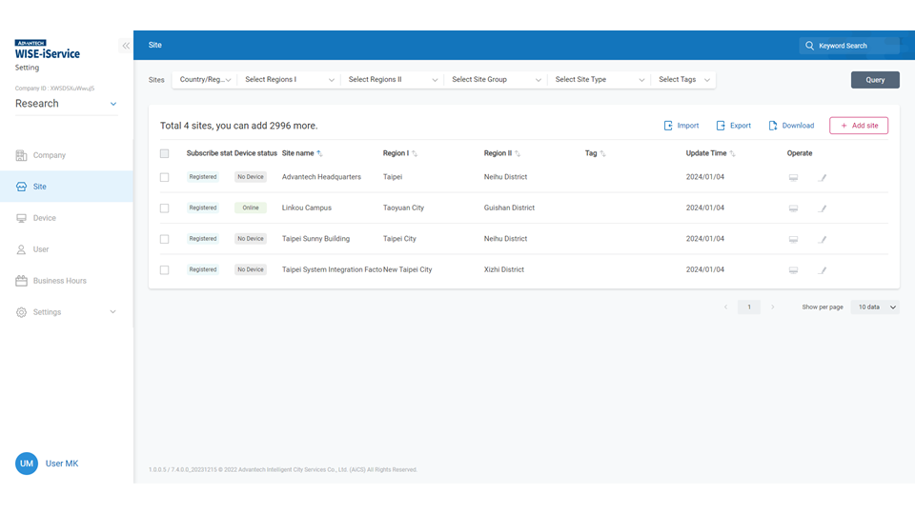Image resolution: width=915 pixels, height=514 pixels.
Task: Open the Select Tags dropdown
Action: tap(684, 80)
